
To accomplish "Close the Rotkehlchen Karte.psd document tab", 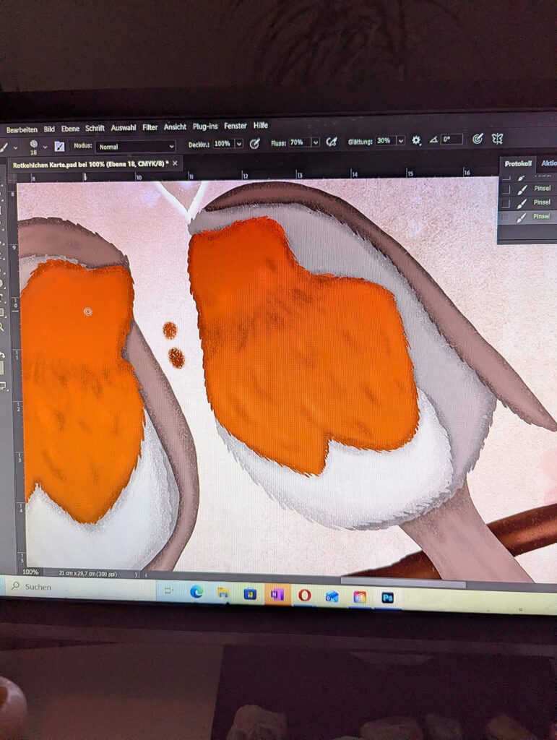I will click(x=175, y=164).
